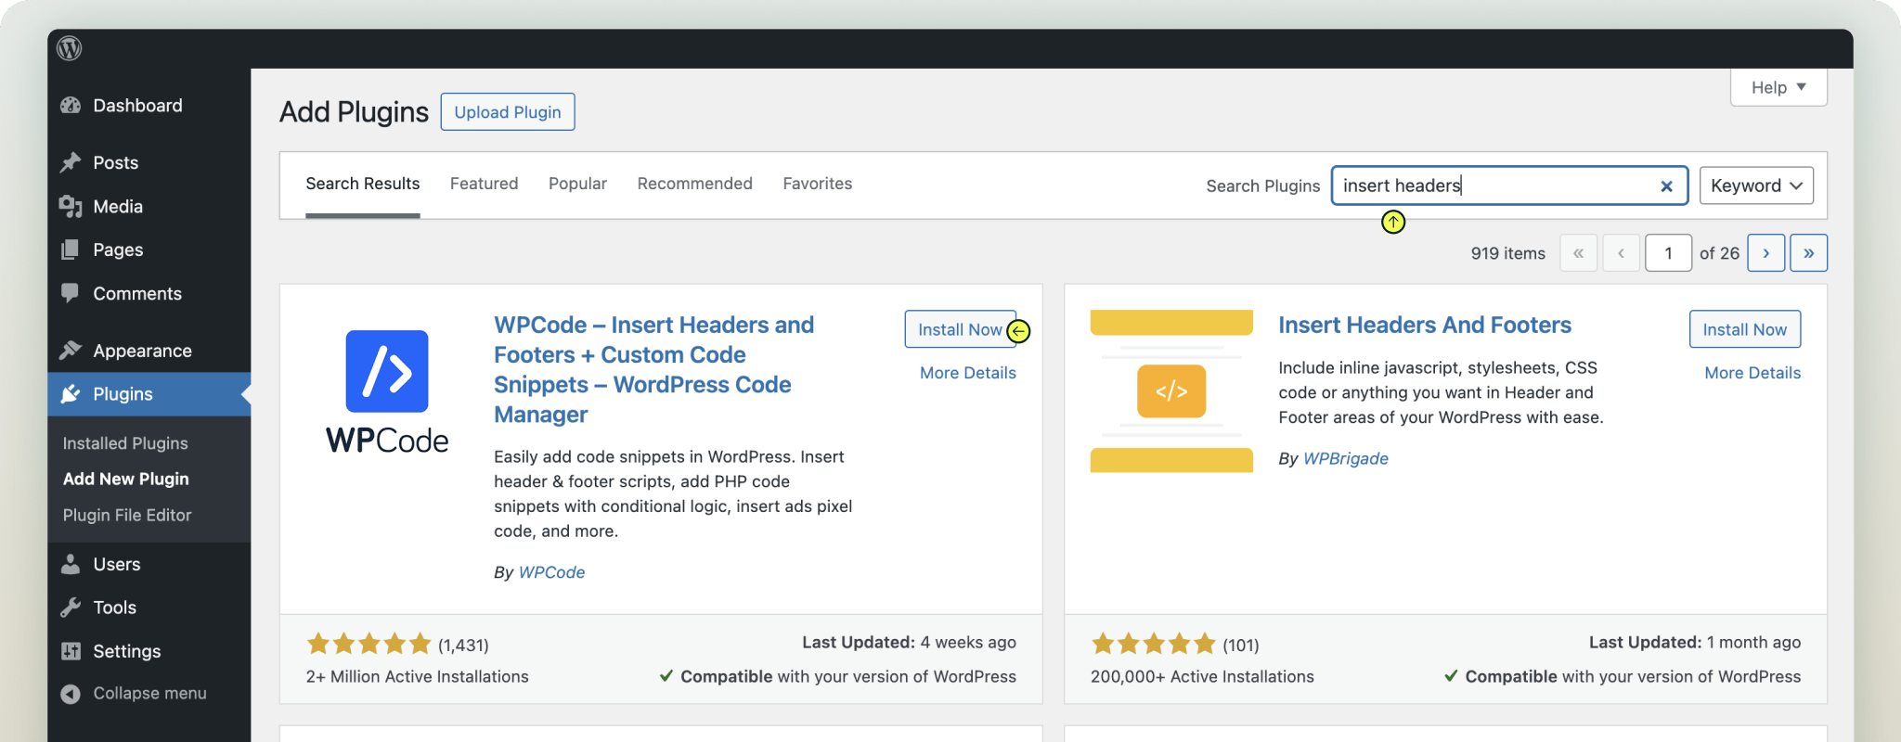Switch to the Featured tab
The width and height of the screenshot is (1901, 742).
pyautogui.click(x=485, y=184)
